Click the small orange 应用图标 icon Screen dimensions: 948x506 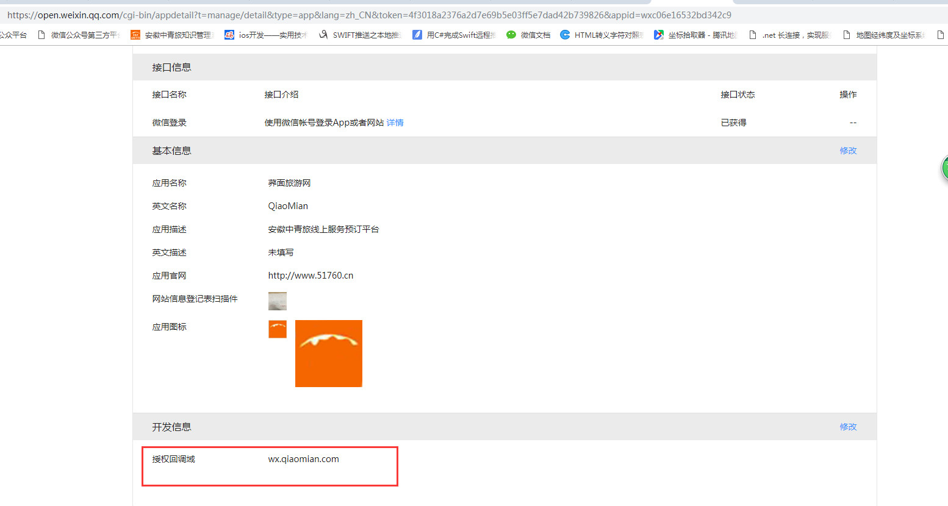tap(278, 329)
